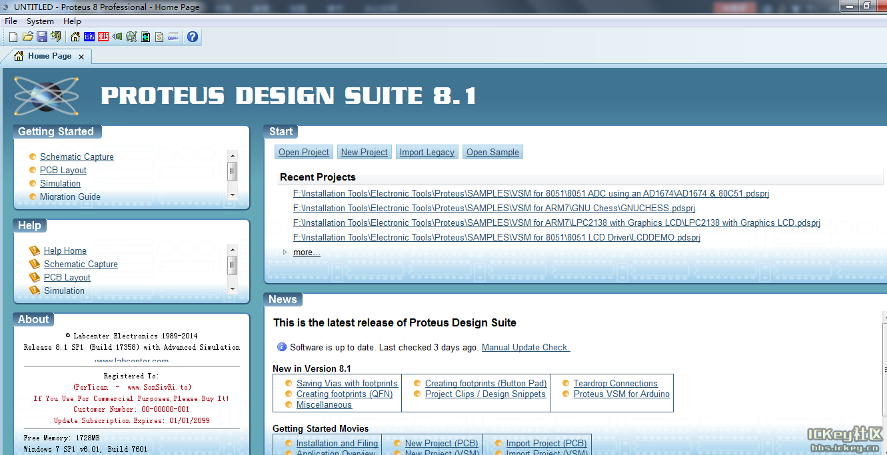Open the Help menu
The height and width of the screenshot is (455, 887).
click(x=72, y=21)
